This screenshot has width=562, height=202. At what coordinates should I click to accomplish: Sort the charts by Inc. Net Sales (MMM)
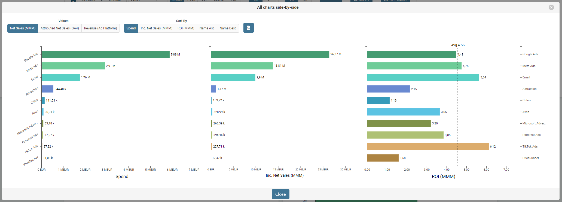click(156, 28)
